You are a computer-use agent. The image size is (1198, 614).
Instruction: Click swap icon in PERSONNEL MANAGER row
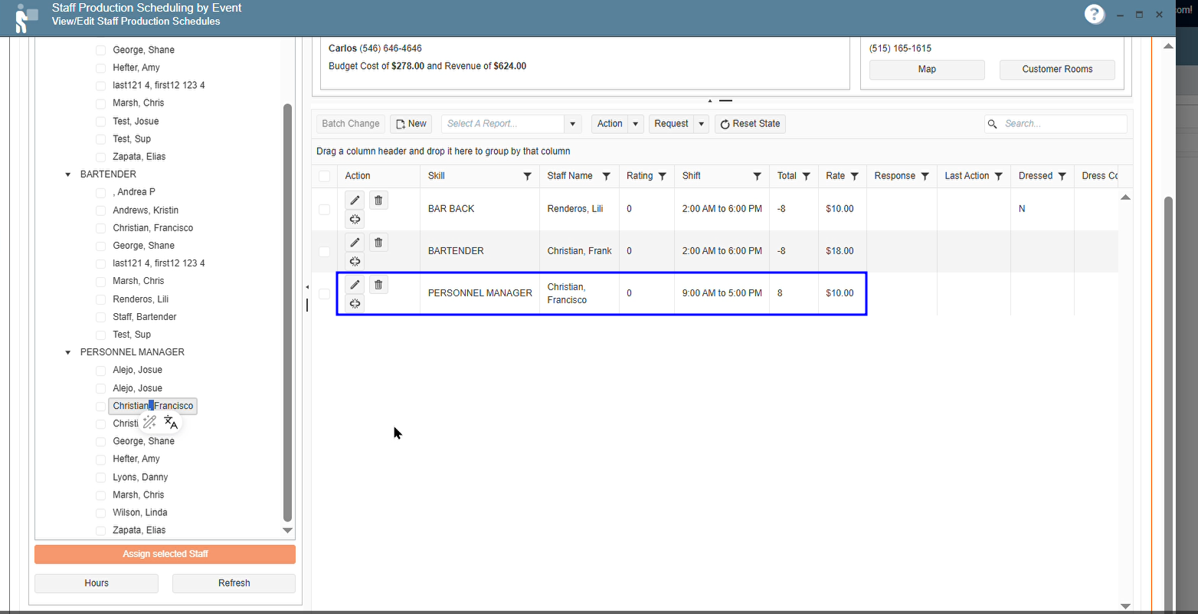tap(355, 304)
